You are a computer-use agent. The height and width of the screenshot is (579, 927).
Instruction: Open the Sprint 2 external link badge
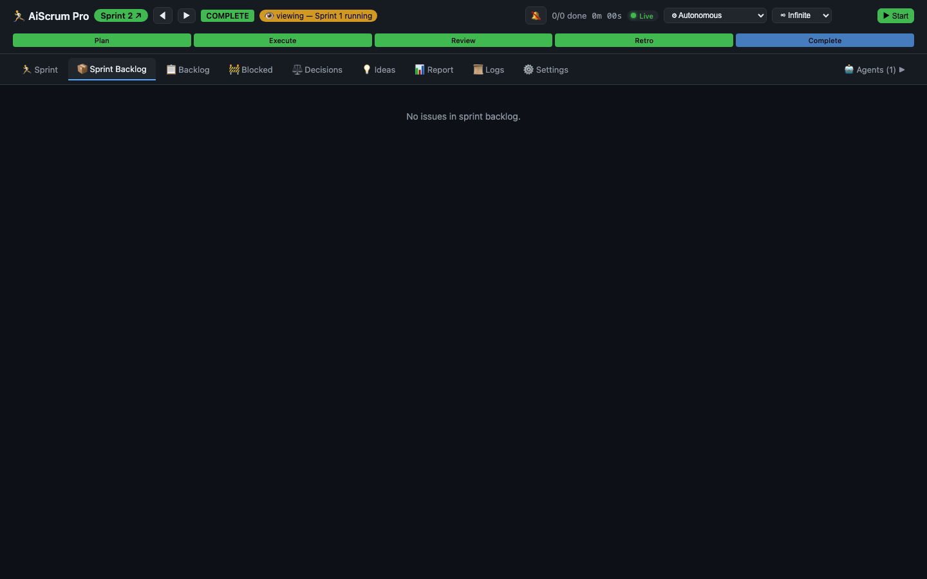[121, 15]
